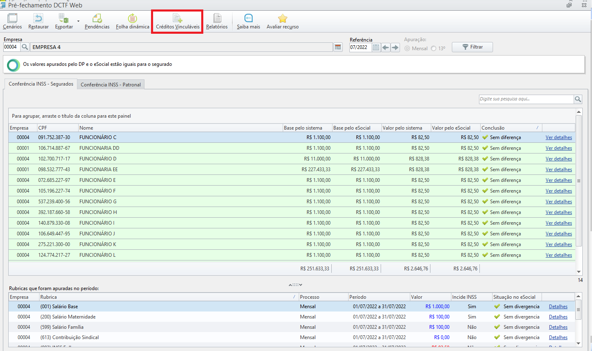Click green check icon for Salário Base
The width and height of the screenshot is (593, 351).
click(x=497, y=307)
